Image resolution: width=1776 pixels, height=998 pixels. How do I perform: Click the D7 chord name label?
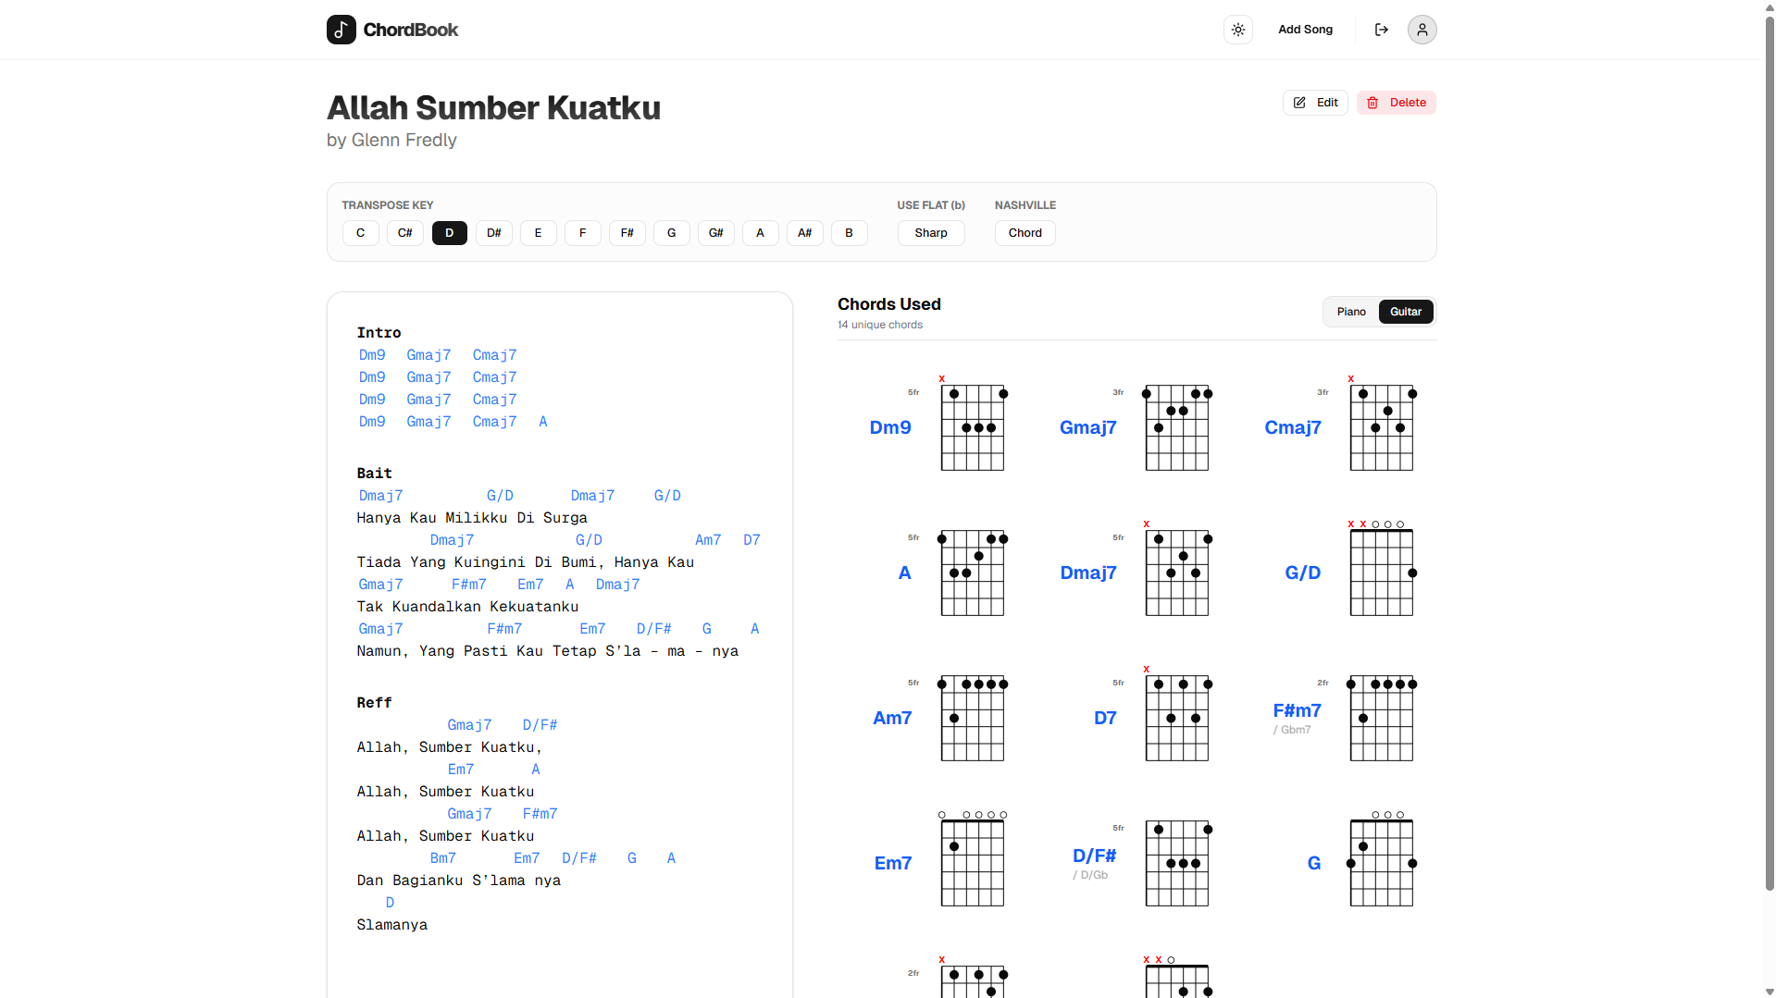[x=1105, y=718]
